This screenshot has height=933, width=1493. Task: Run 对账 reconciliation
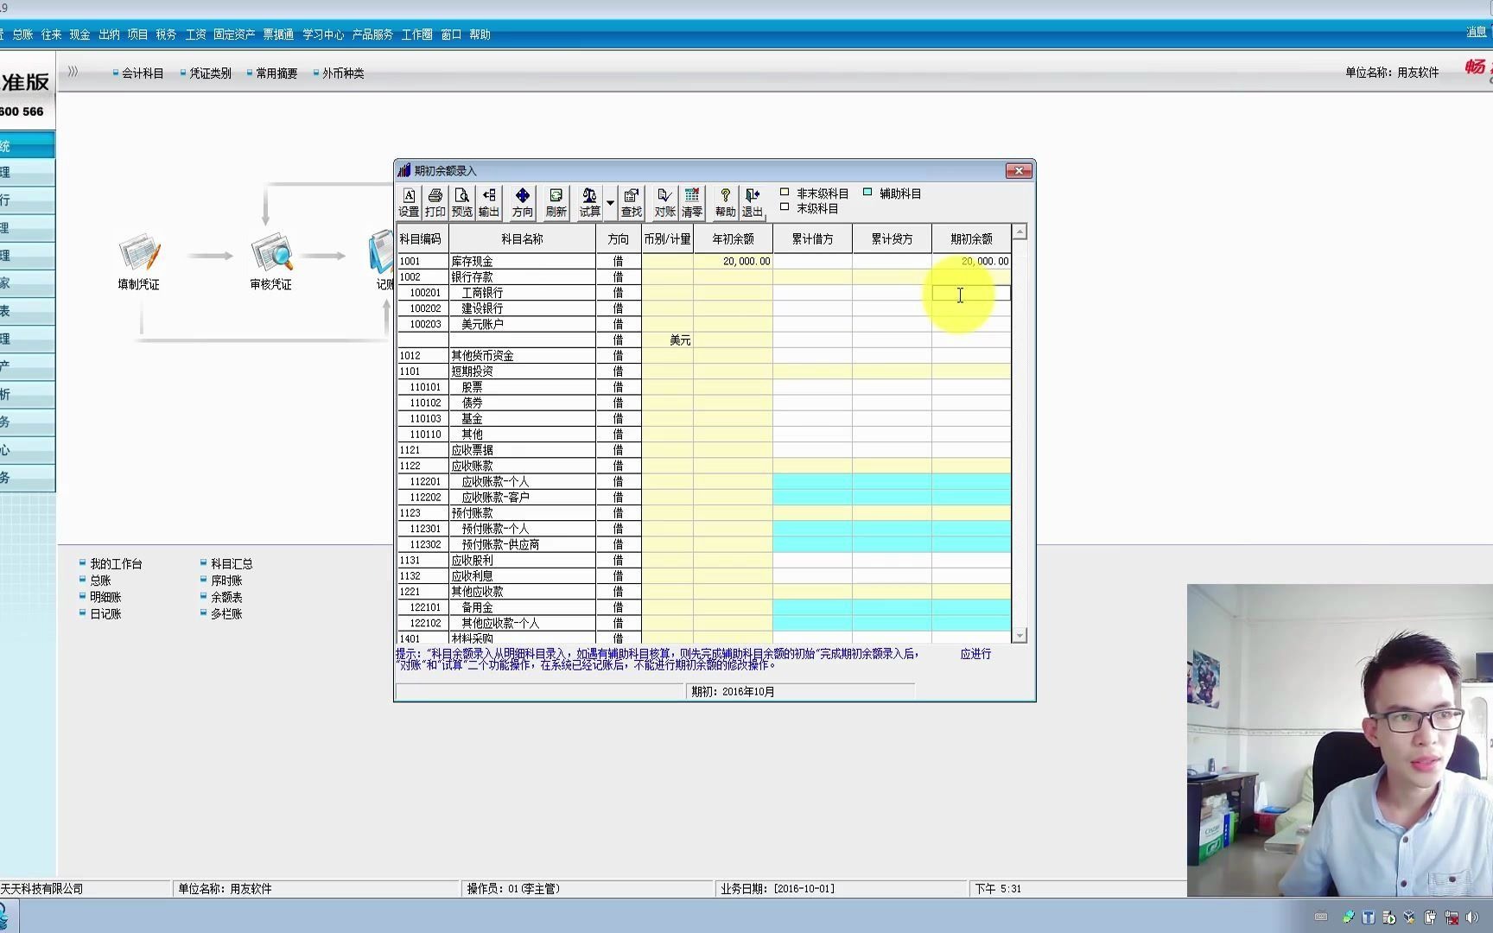(x=664, y=203)
